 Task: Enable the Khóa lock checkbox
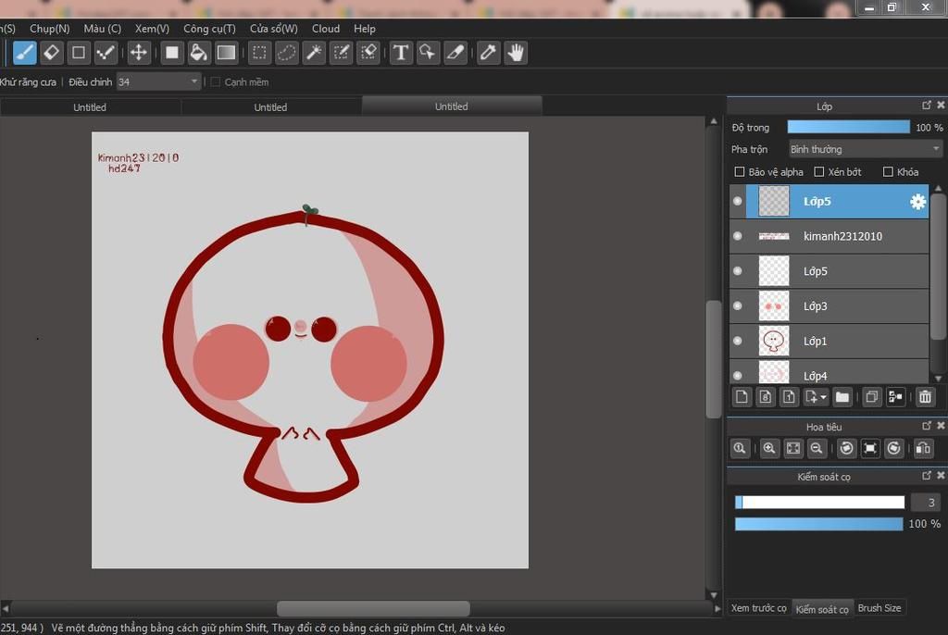coord(888,172)
